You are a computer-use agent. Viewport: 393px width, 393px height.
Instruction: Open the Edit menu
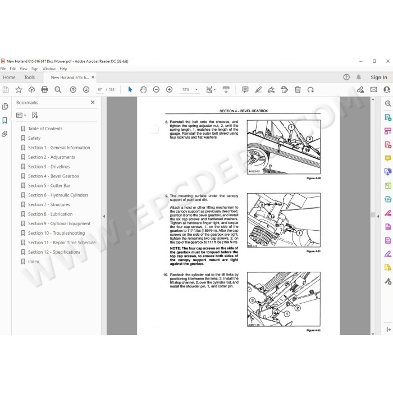(x=12, y=68)
